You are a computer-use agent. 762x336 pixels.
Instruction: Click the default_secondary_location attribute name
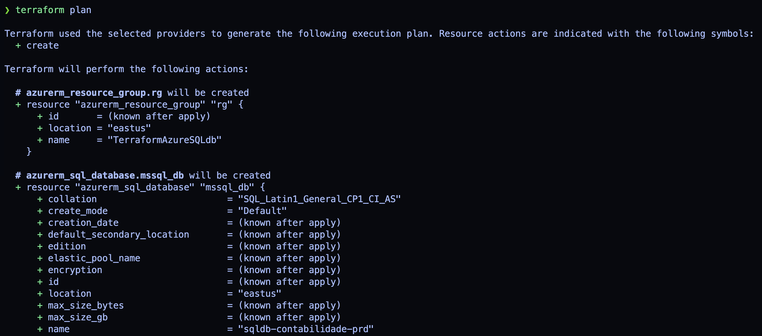[119, 235]
